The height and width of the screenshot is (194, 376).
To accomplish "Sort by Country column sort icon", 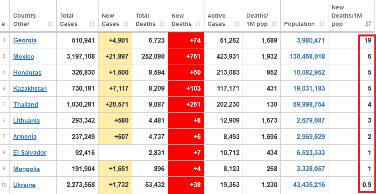I will coord(50,24).
